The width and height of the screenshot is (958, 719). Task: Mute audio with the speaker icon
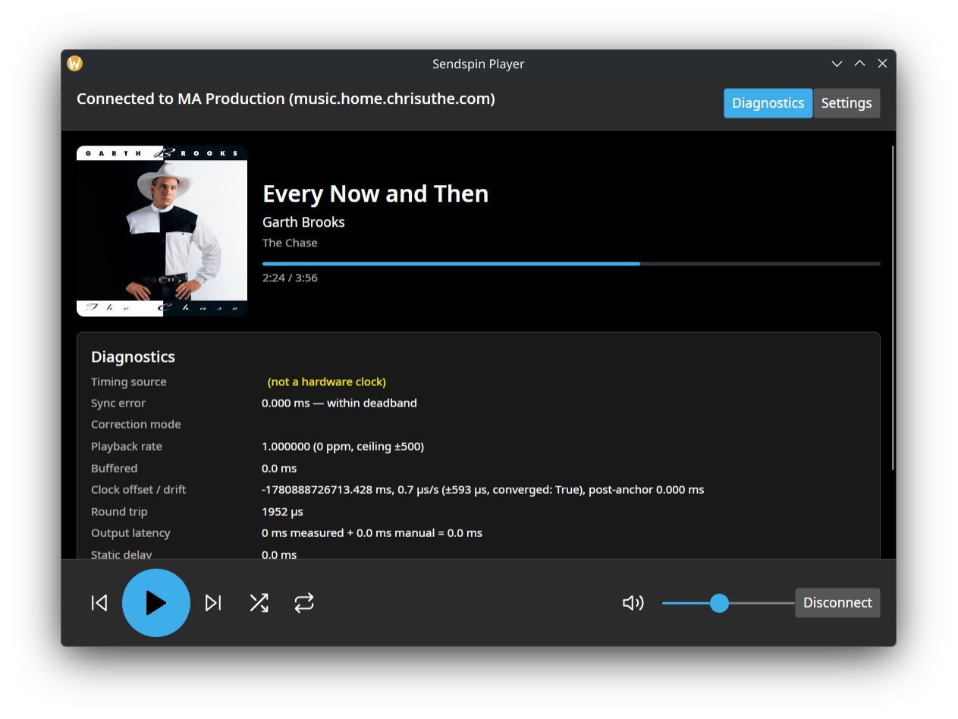[633, 603]
